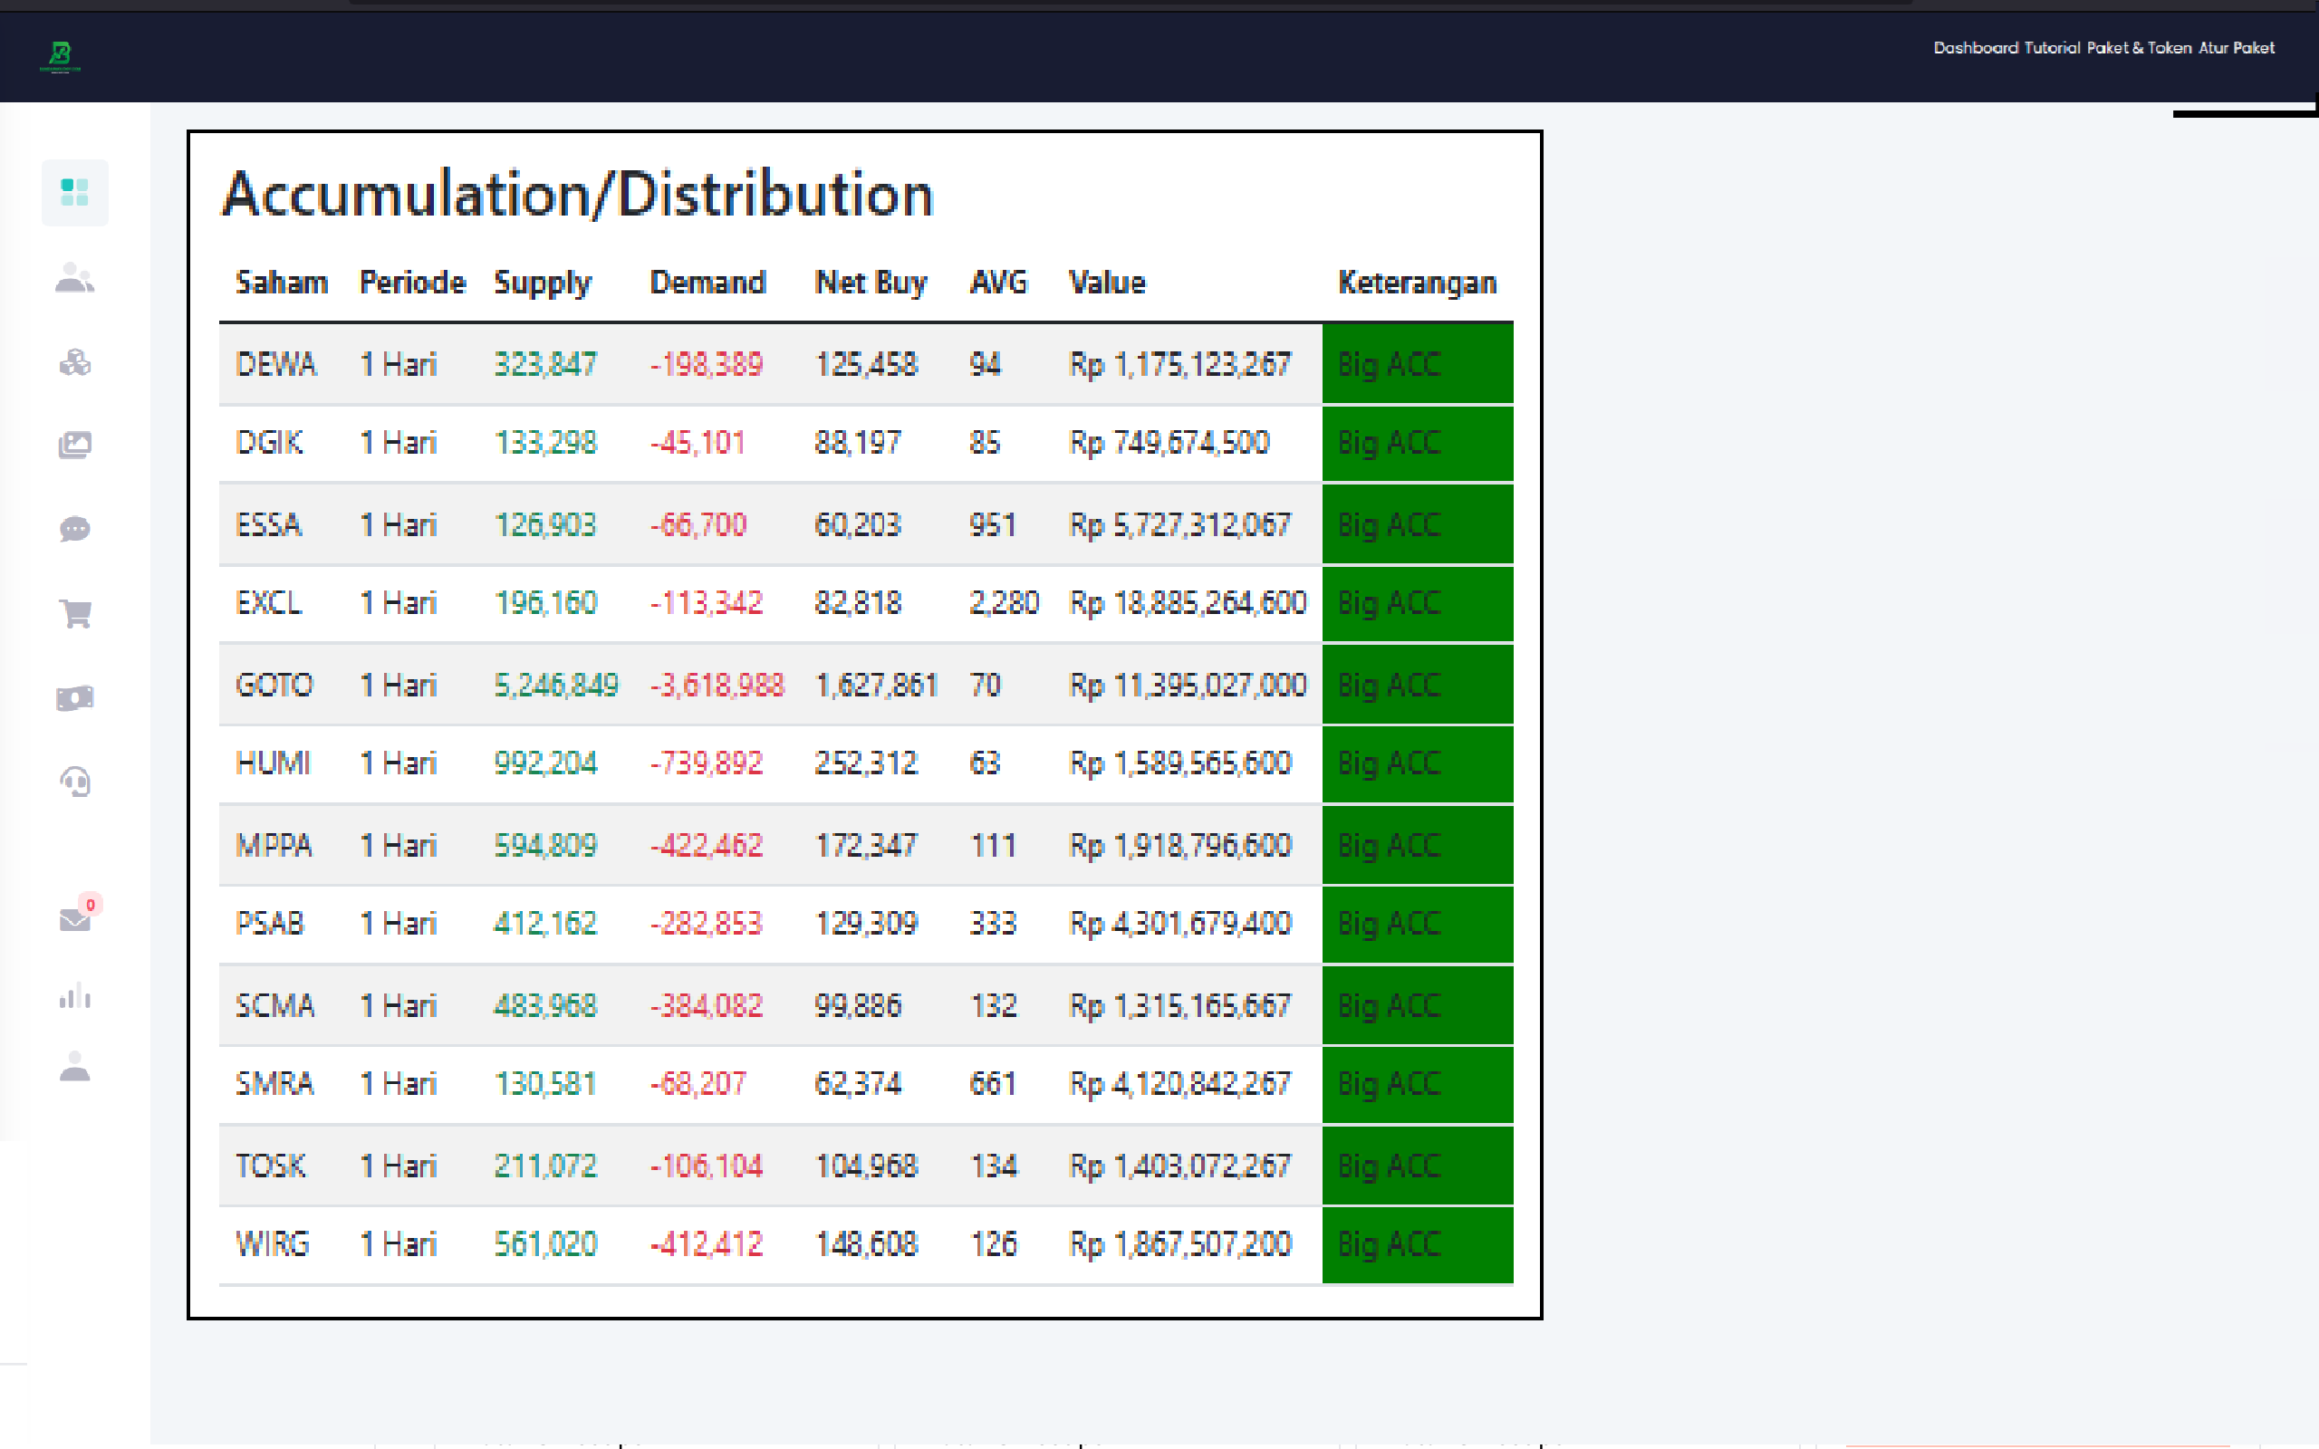Click the green logo in header
This screenshot has width=2319, height=1449.
click(x=61, y=55)
